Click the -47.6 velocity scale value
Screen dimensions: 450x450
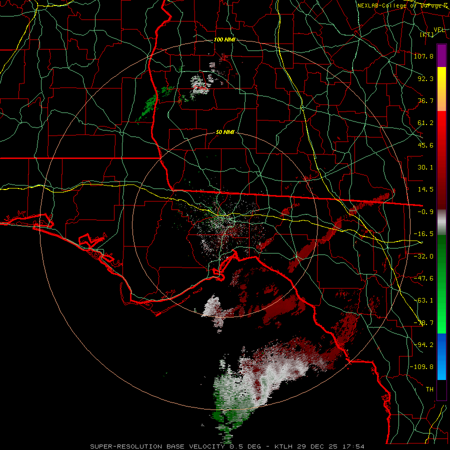423,278
